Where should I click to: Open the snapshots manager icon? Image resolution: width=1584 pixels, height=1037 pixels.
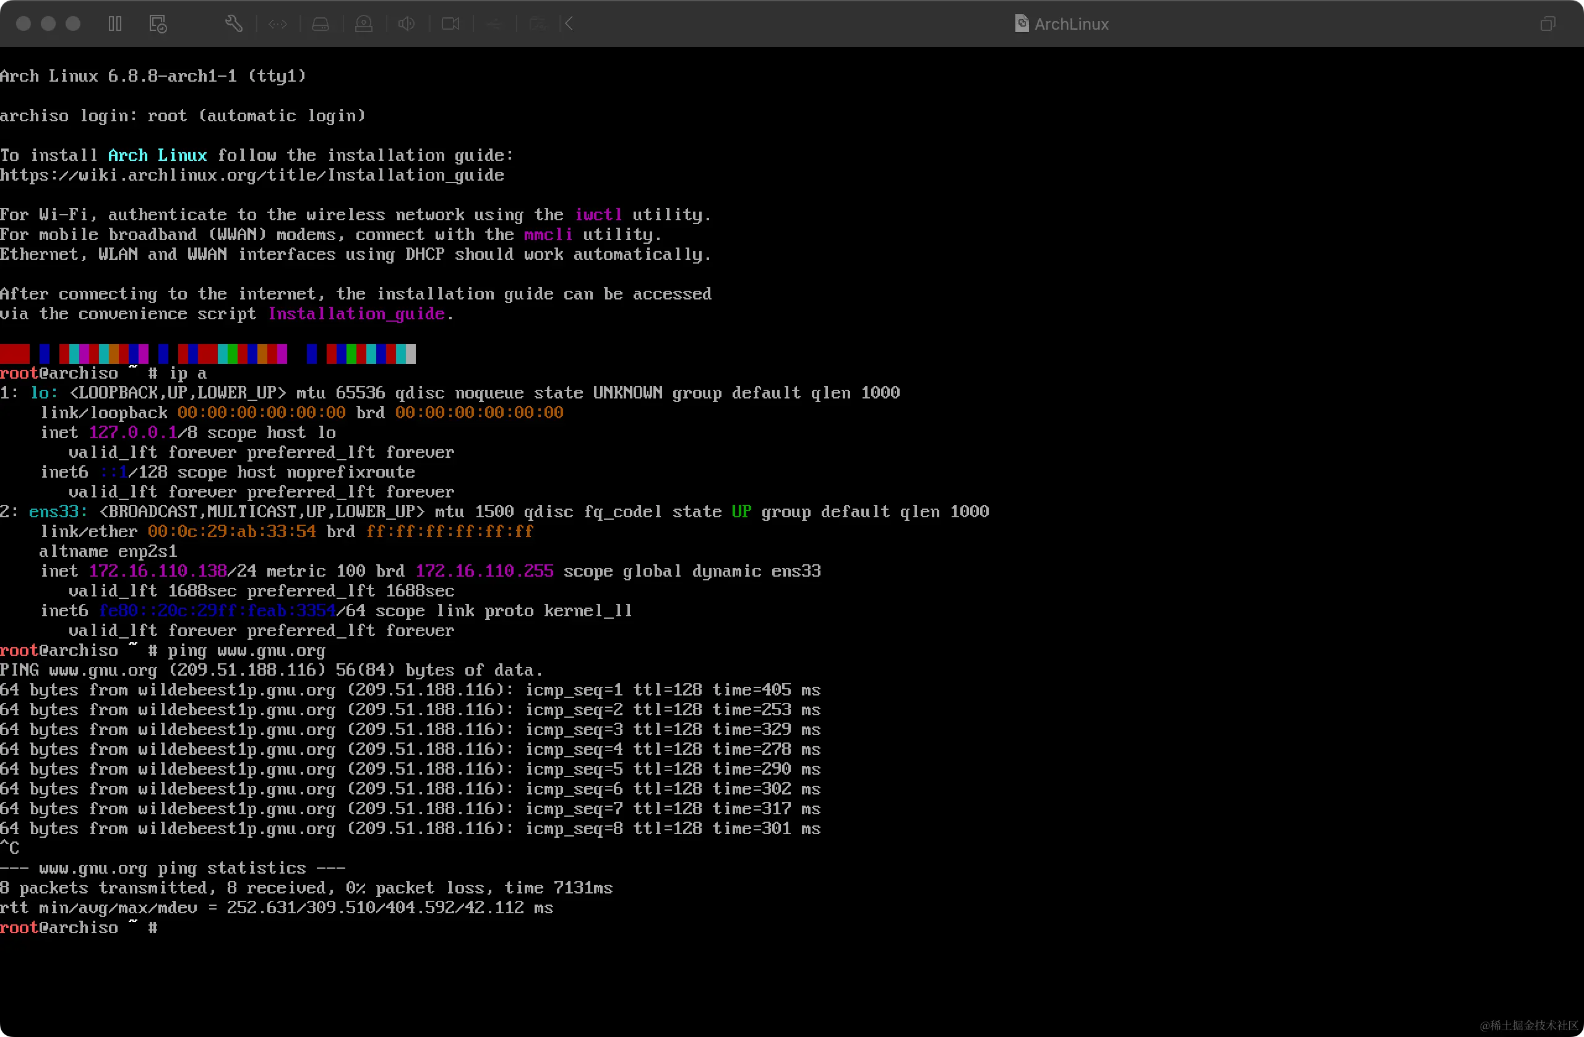click(158, 24)
